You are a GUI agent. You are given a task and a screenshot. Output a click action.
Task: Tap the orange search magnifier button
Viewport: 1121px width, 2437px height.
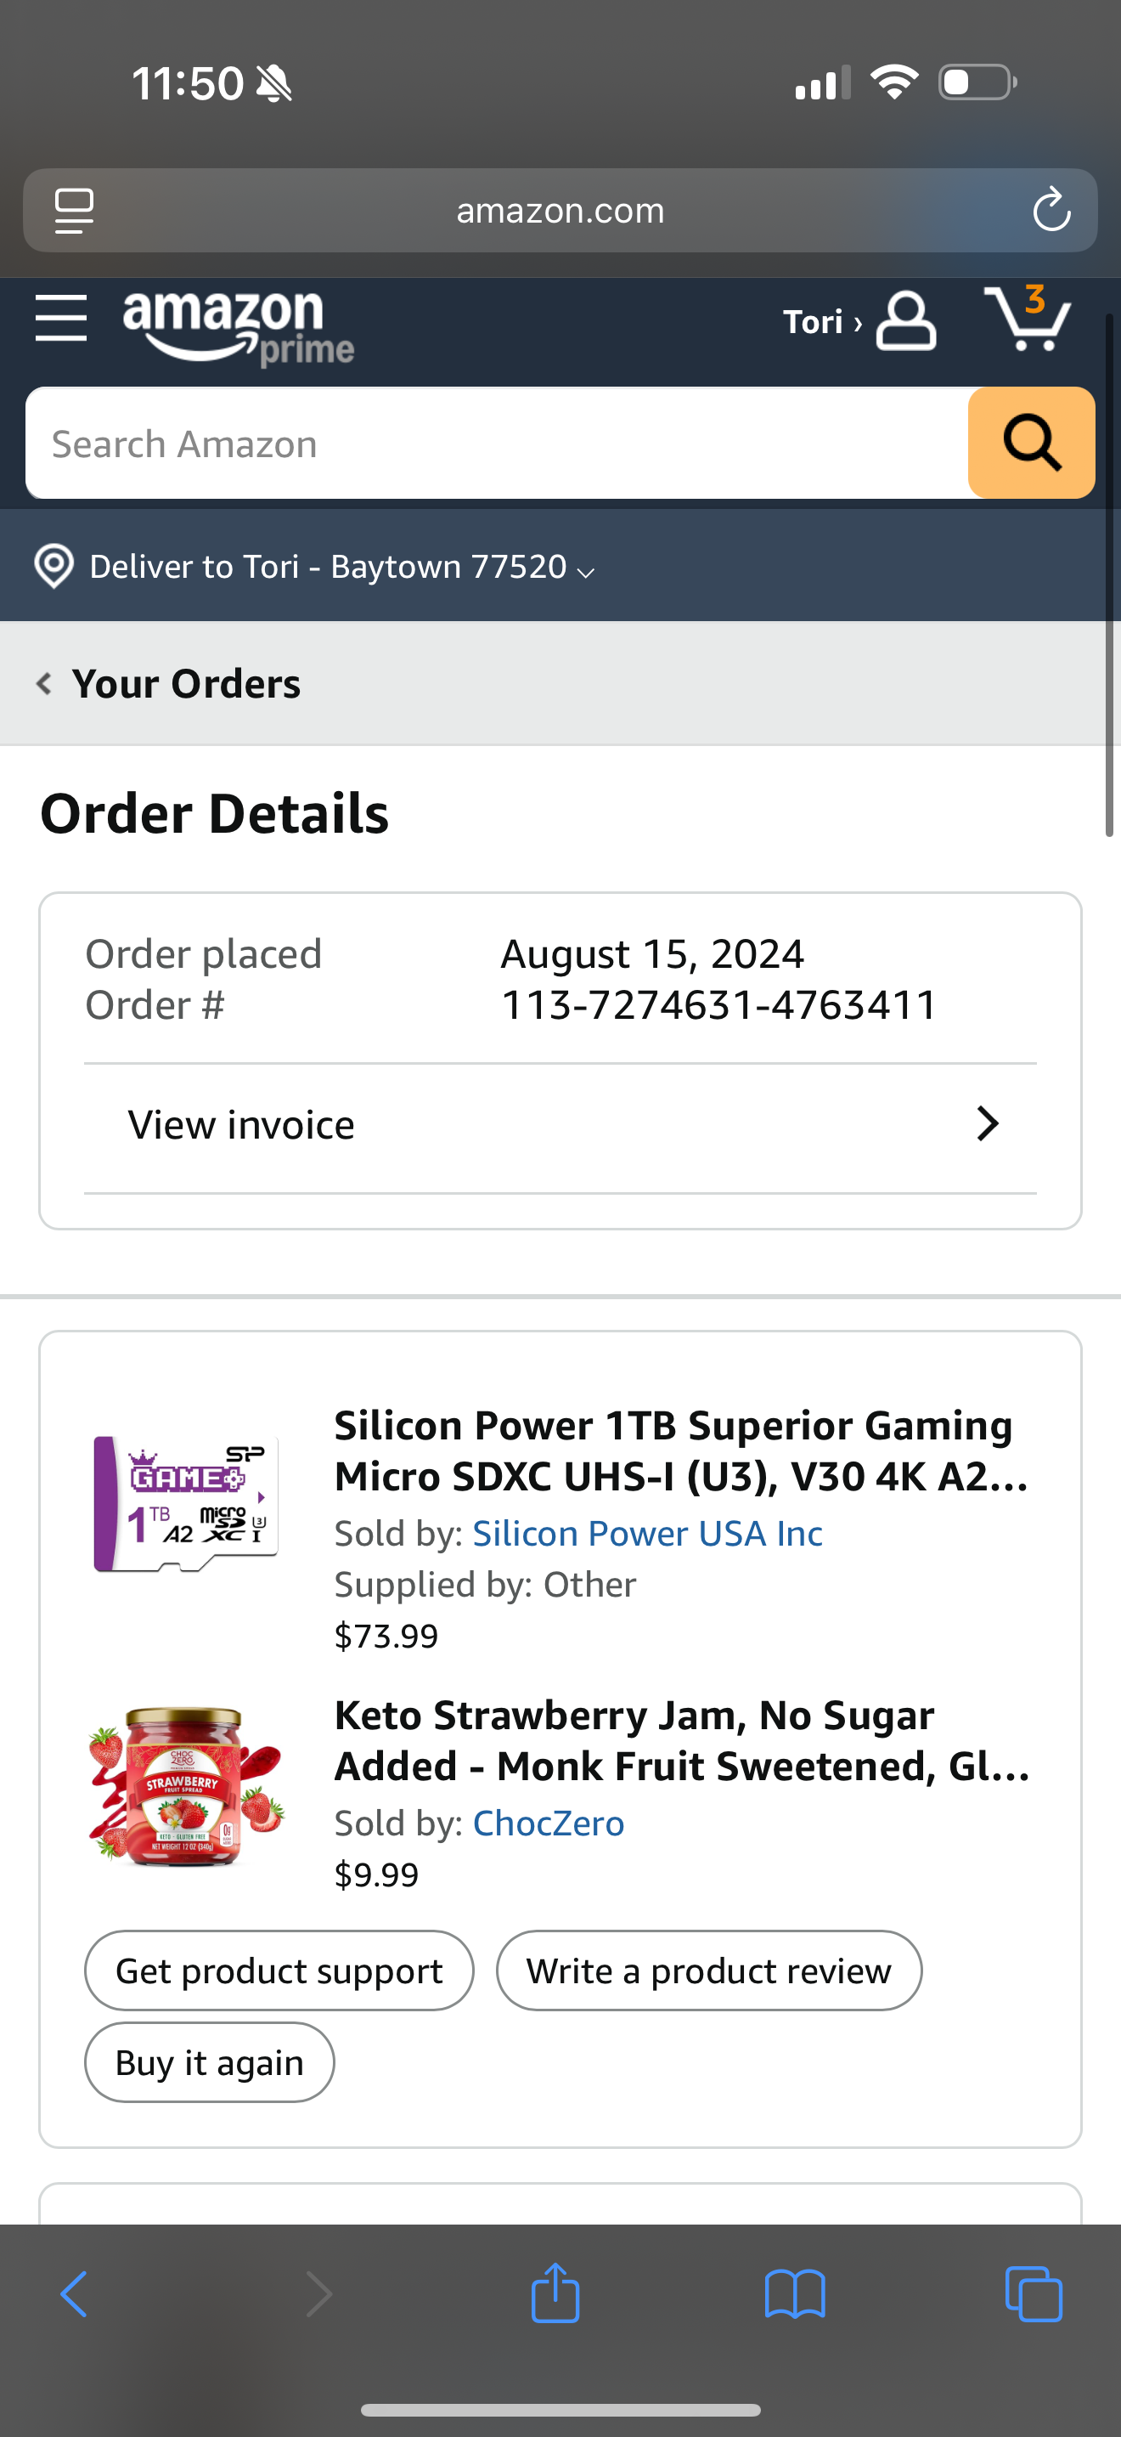pyautogui.click(x=1031, y=443)
